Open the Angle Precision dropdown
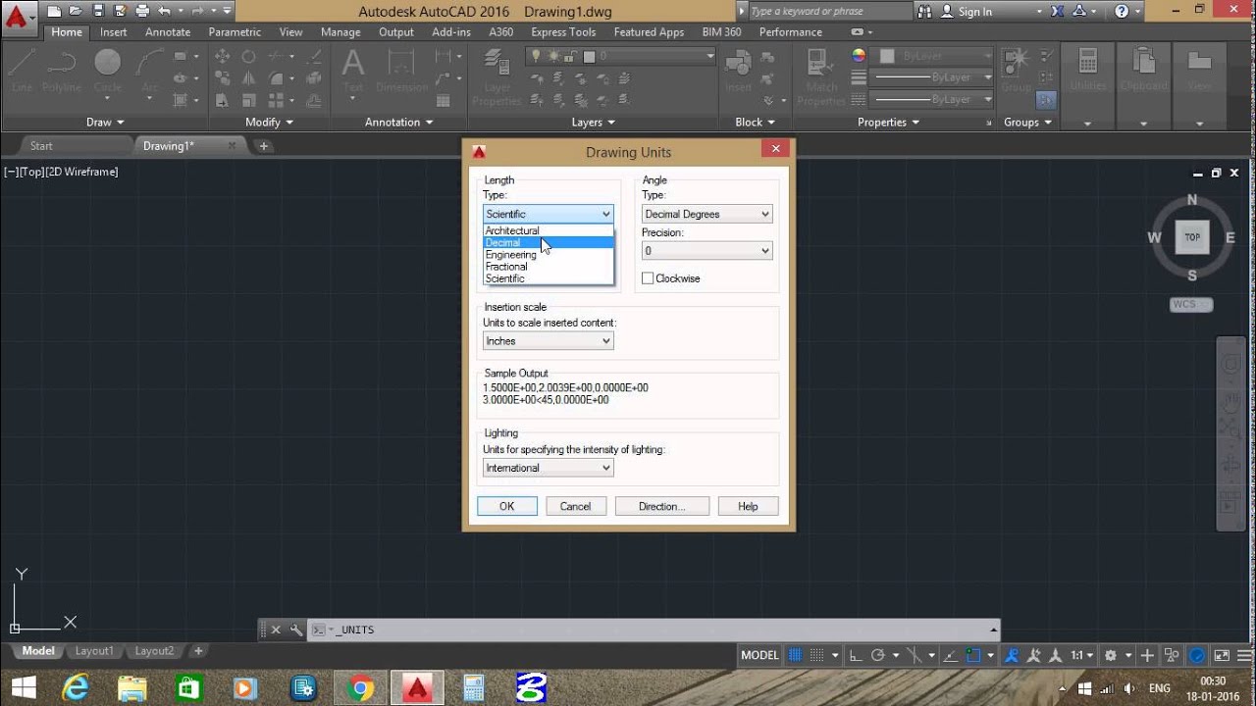This screenshot has height=706, width=1256. tap(706, 251)
